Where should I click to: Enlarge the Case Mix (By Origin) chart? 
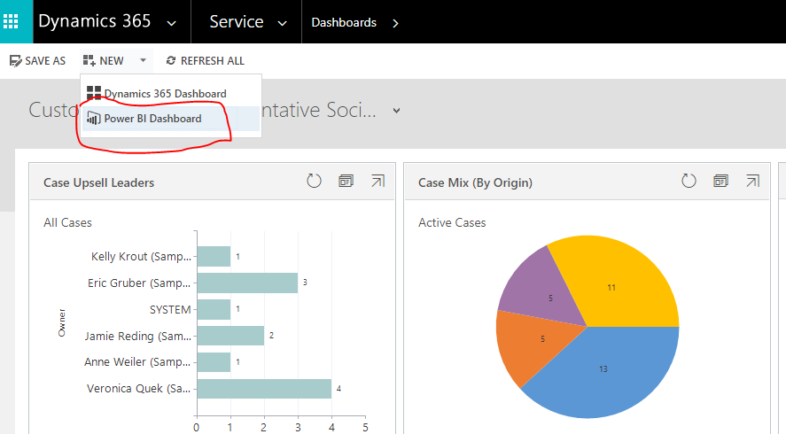753,181
